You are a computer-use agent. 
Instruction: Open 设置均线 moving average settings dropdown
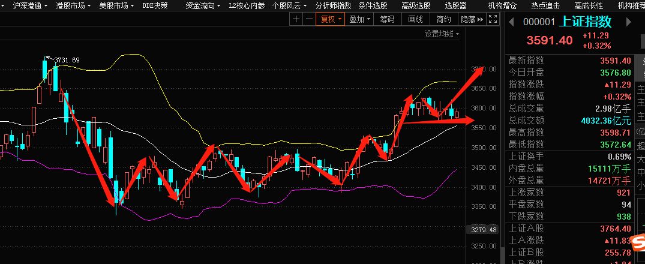(x=442, y=34)
